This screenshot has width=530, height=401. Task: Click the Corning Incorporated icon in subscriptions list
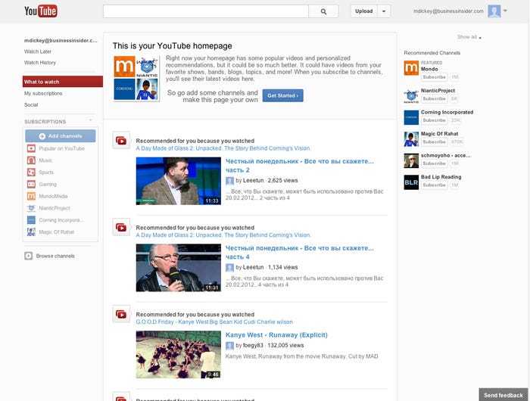point(31,220)
